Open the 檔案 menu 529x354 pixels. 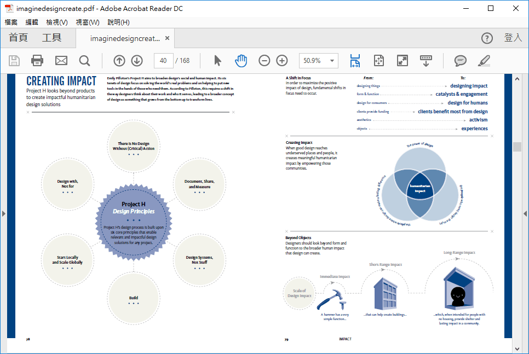(11, 22)
